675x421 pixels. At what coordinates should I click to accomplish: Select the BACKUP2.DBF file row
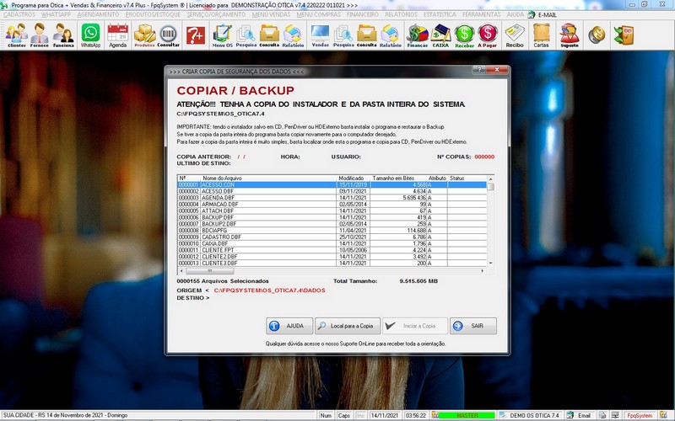click(x=332, y=224)
